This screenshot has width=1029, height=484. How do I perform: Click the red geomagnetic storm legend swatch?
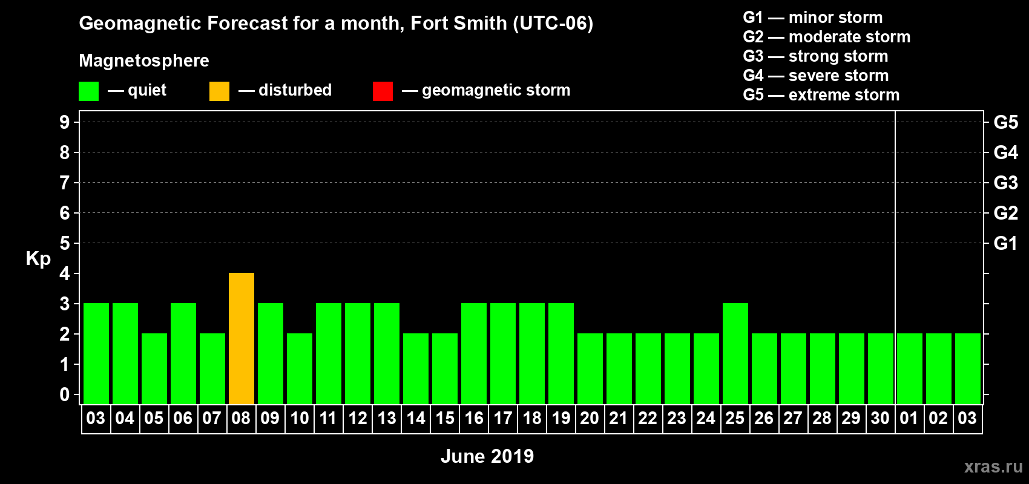(x=383, y=91)
